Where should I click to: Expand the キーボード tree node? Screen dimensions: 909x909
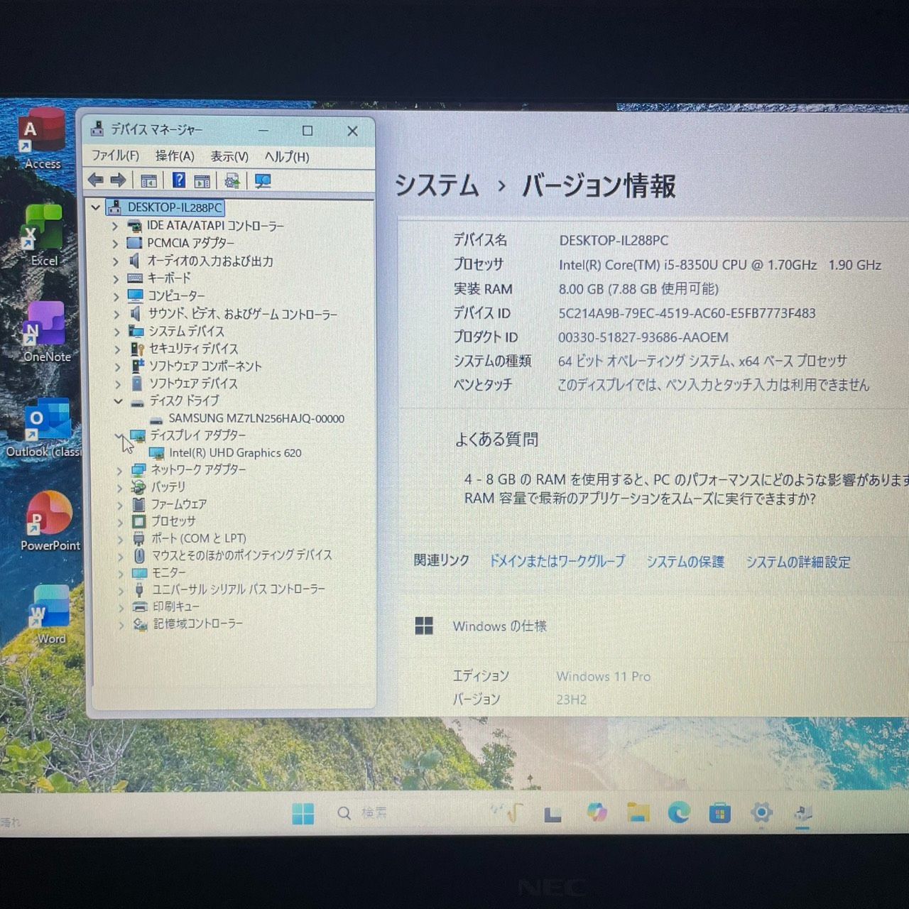[116, 278]
